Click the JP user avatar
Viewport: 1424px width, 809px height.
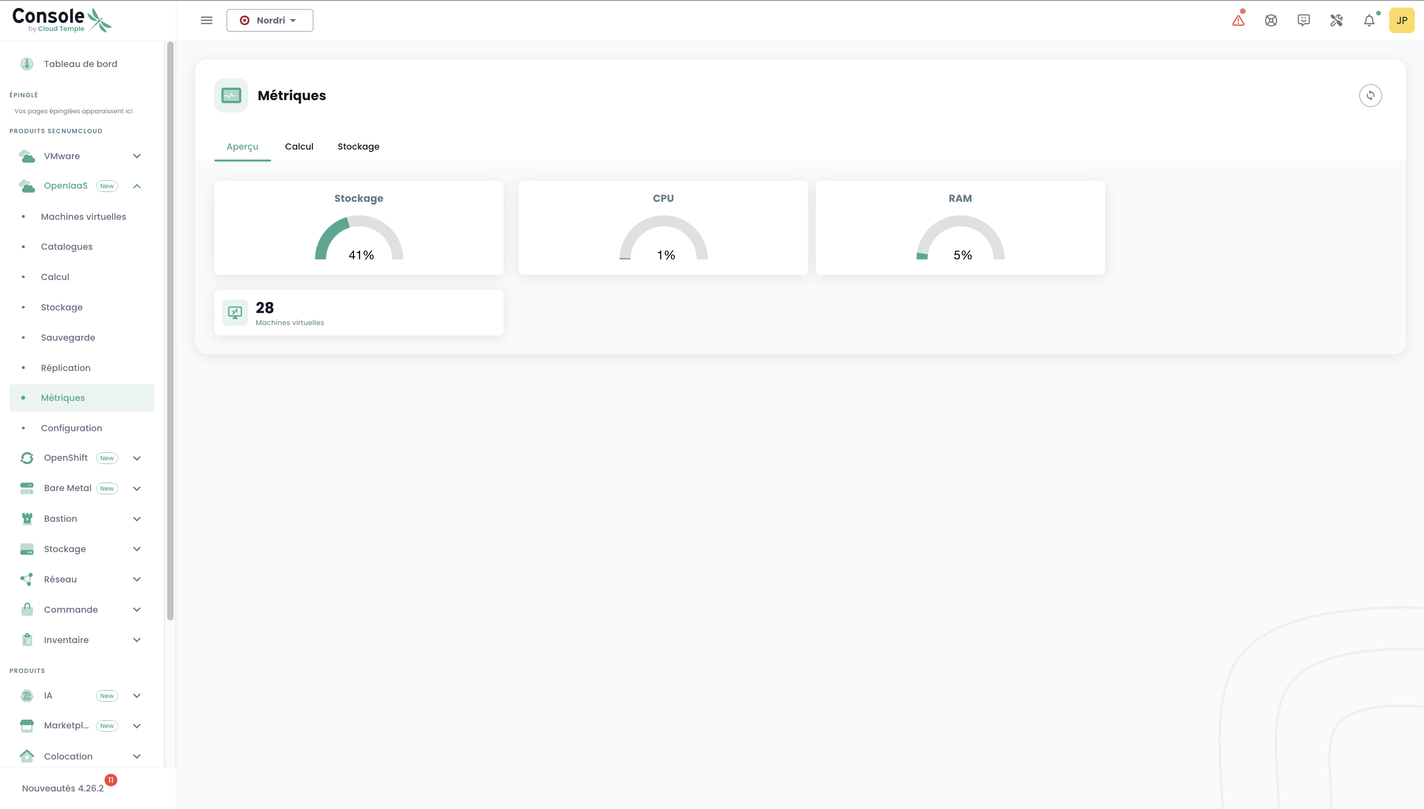point(1401,21)
